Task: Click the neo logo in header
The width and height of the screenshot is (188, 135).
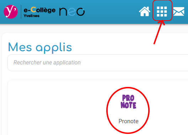Action: point(72,12)
